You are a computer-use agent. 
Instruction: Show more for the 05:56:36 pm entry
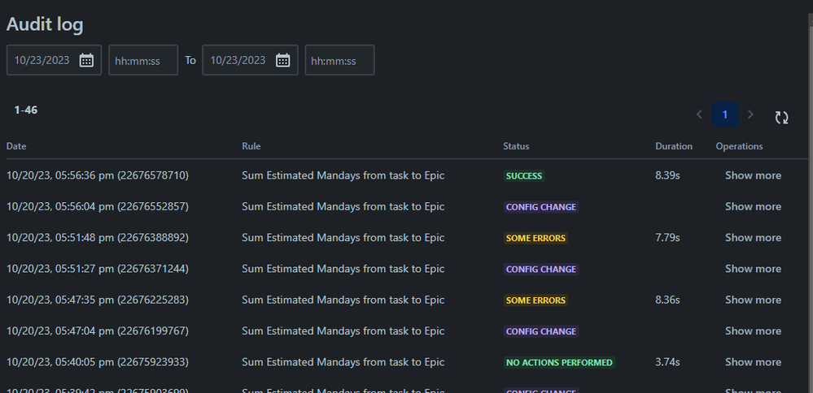coord(753,175)
